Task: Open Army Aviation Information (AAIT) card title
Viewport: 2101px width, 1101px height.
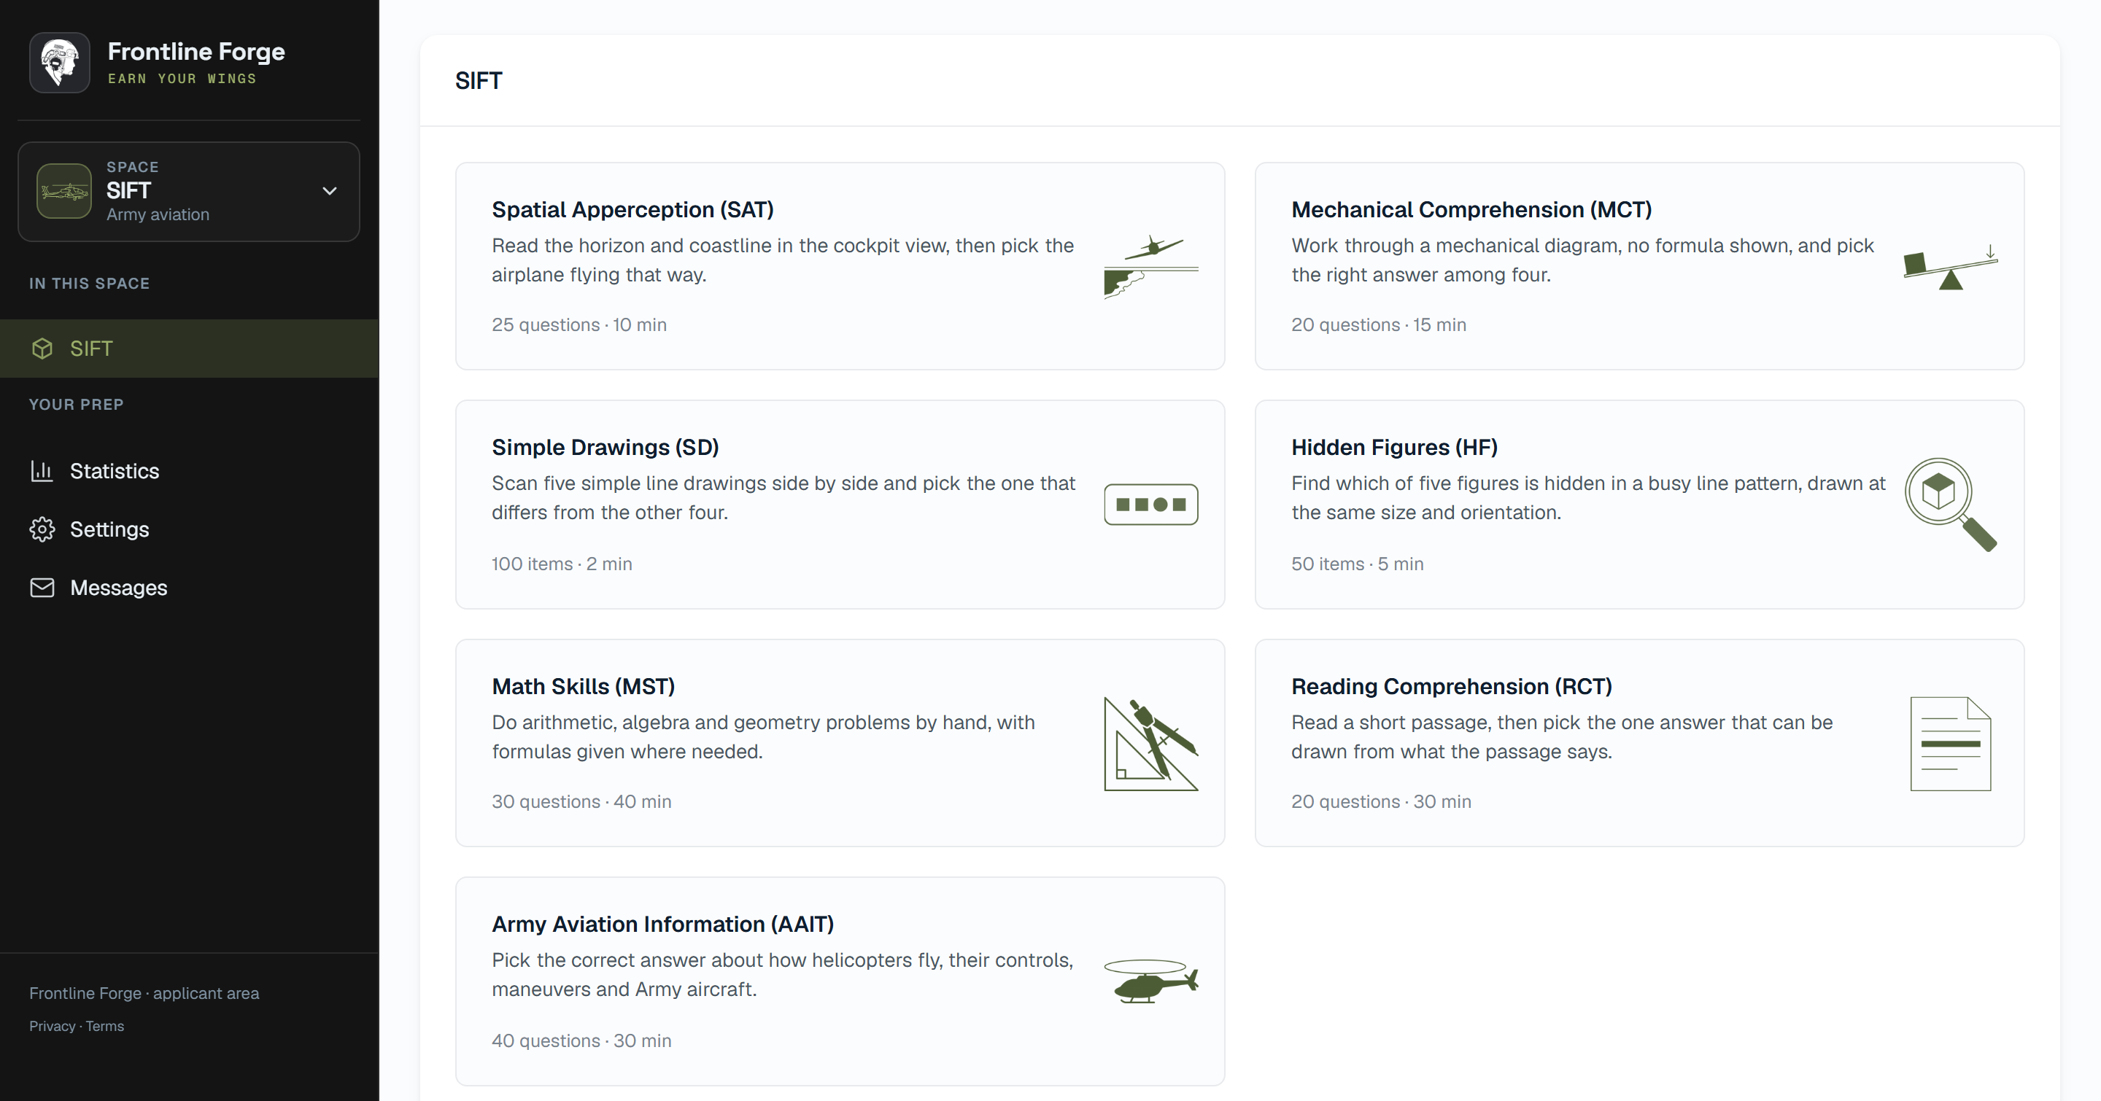Action: pyautogui.click(x=662, y=924)
